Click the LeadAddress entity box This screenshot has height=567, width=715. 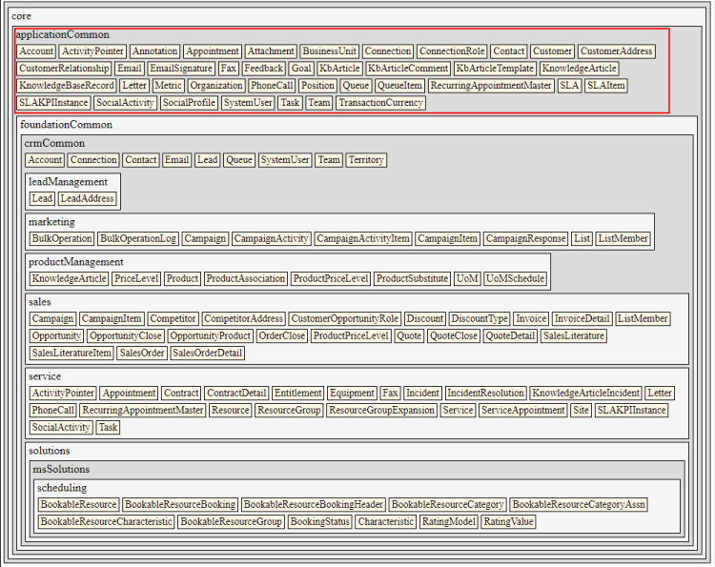(88, 198)
